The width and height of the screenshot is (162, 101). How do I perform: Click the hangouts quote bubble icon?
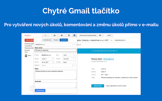(x=32, y=88)
